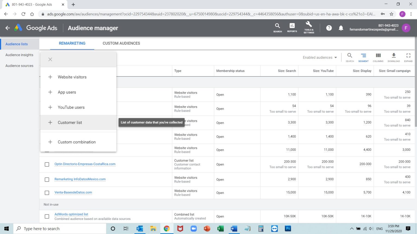Screen dimensions: 417x234
Task: Open a new browser tab with plus
Action: [73, 5]
